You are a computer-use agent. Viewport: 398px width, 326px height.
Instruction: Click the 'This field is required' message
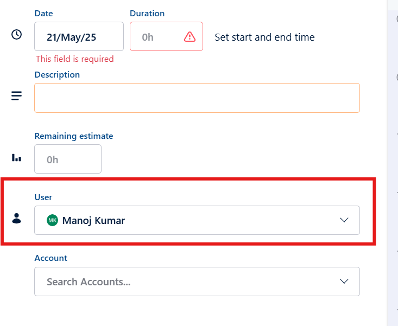pos(75,59)
